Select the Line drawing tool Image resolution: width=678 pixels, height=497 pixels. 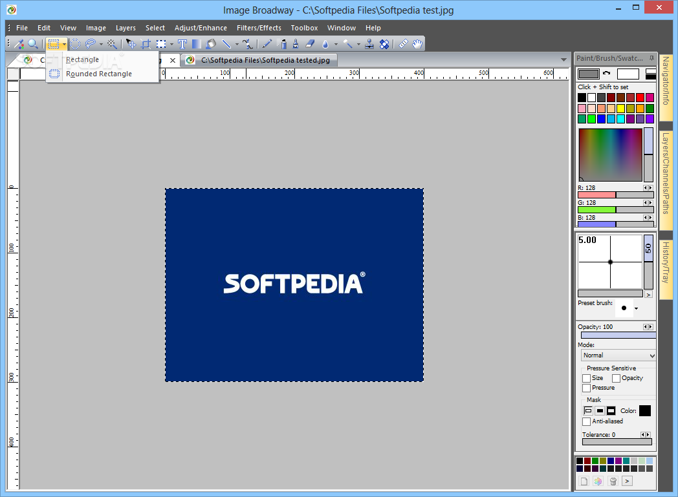tap(226, 43)
